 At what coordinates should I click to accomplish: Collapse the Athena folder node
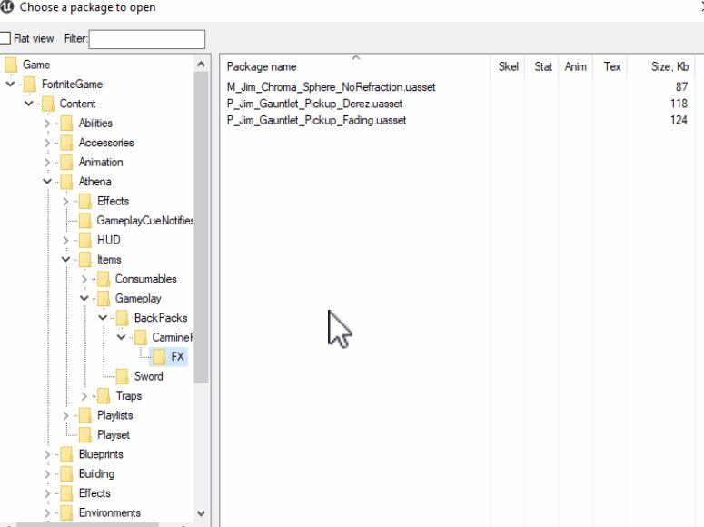47,182
